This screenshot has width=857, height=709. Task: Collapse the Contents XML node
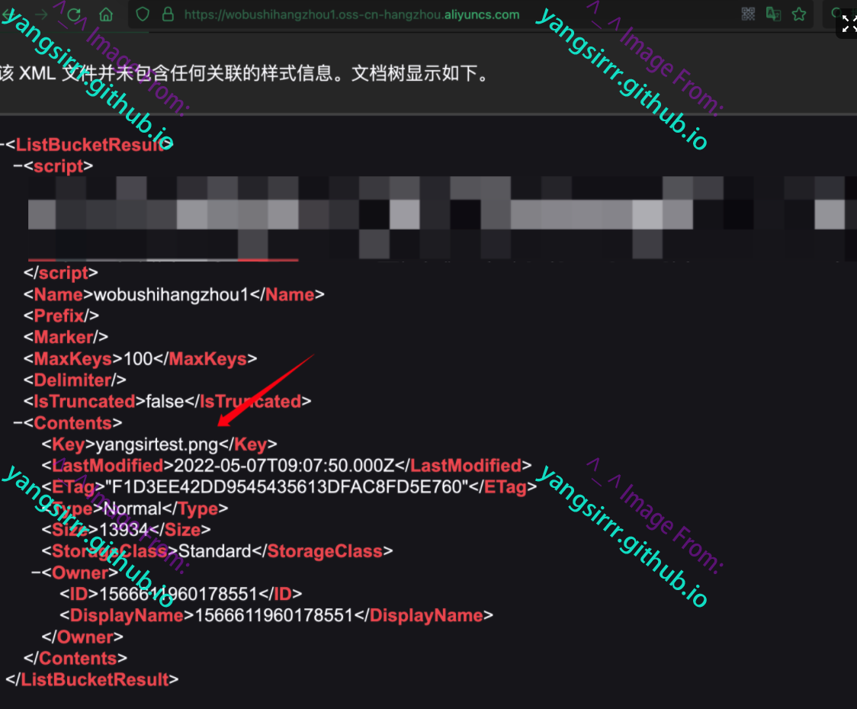18,423
